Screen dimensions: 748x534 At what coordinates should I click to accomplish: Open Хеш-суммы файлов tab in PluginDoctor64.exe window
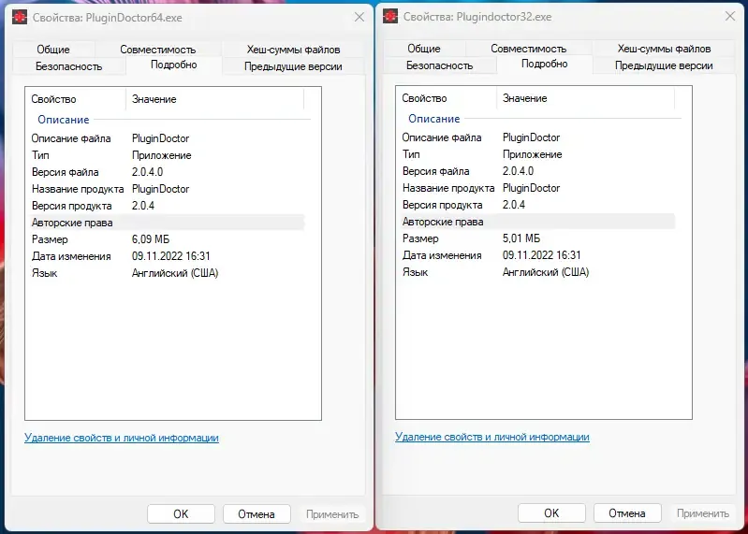[x=293, y=50]
